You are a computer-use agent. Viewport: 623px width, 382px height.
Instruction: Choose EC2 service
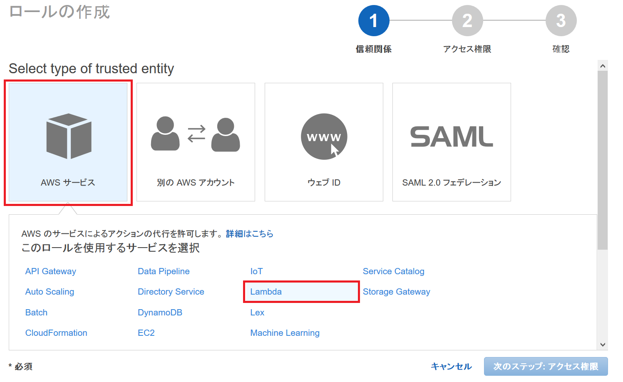click(146, 333)
